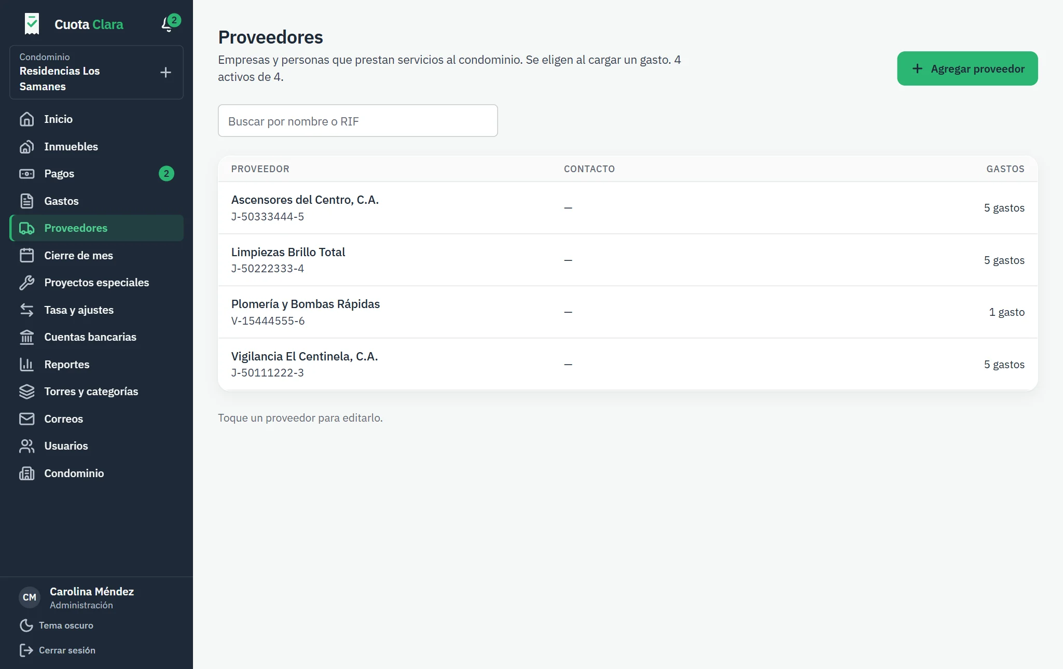Click the Correos envelope icon

tap(27, 419)
